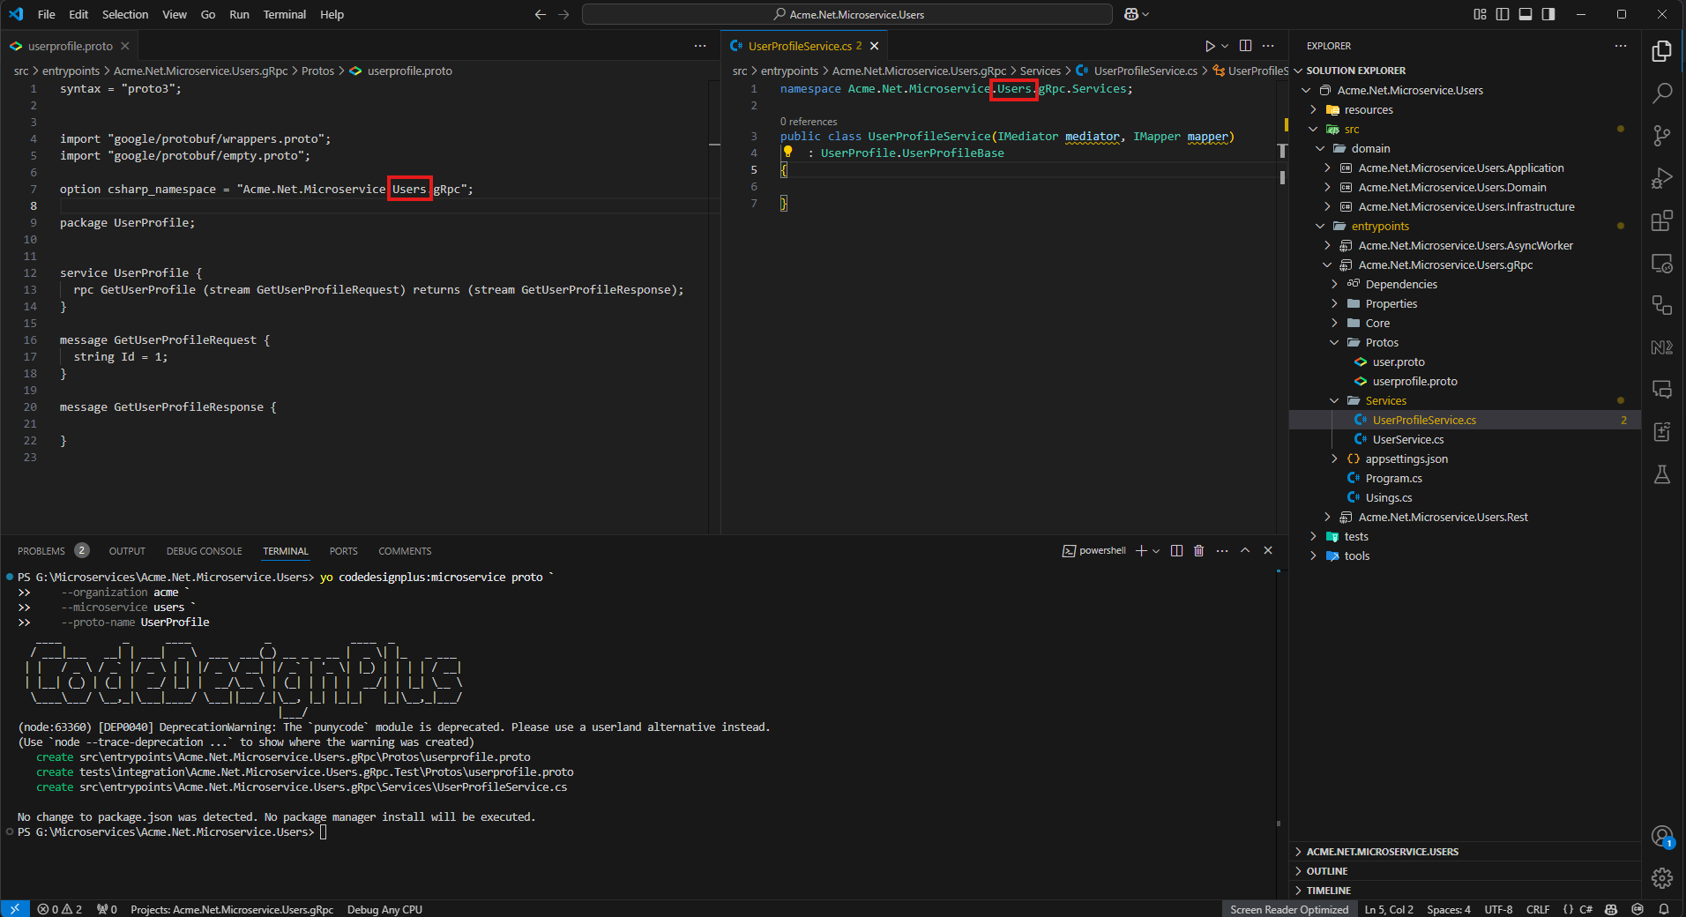Open the File menu
Image resolution: width=1686 pixels, height=917 pixels.
(47, 14)
